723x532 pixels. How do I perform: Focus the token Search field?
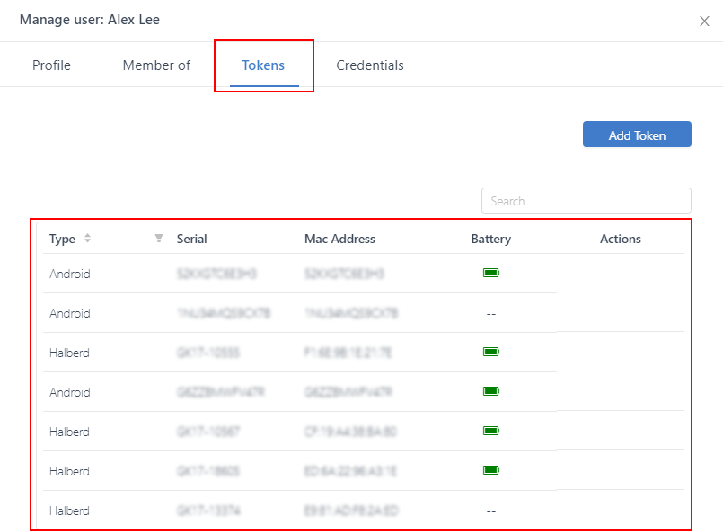586,201
